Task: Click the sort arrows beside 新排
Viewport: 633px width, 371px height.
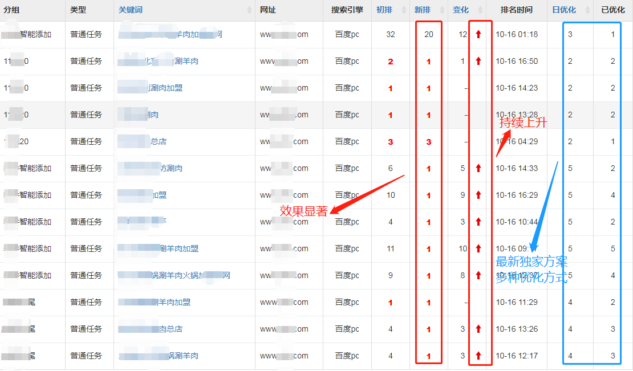Action: tap(441, 10)
